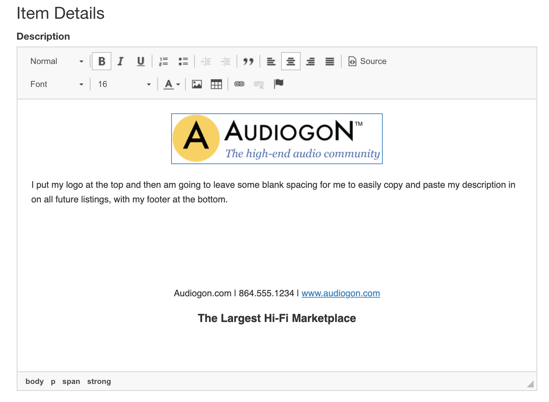This screenshot has width=549, height=402.
Task: Increase indent of paragraph
Action: [225, 61]
